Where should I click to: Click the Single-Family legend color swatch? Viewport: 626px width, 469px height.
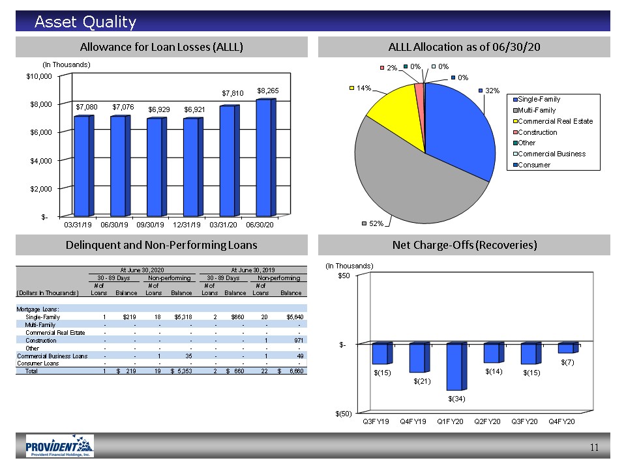515,99
